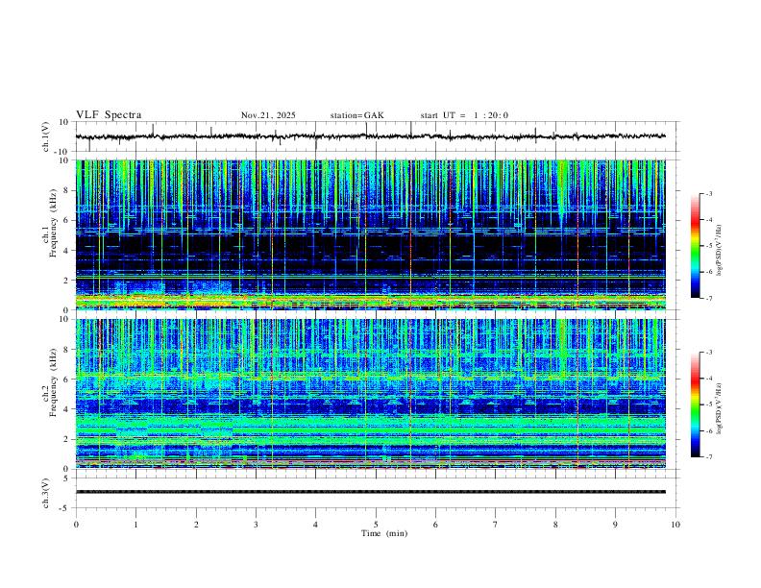The image size is (761, 588).
Task: Click time axis tick label '8'
Action: pos(555,525)
